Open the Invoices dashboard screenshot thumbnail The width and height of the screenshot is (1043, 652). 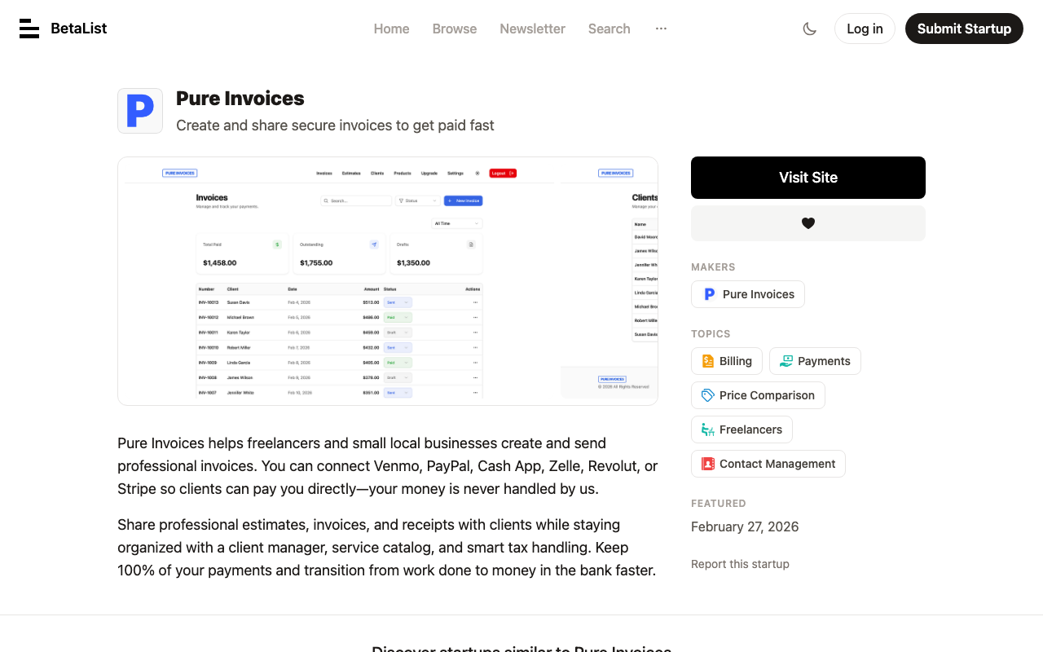point(339,281)
